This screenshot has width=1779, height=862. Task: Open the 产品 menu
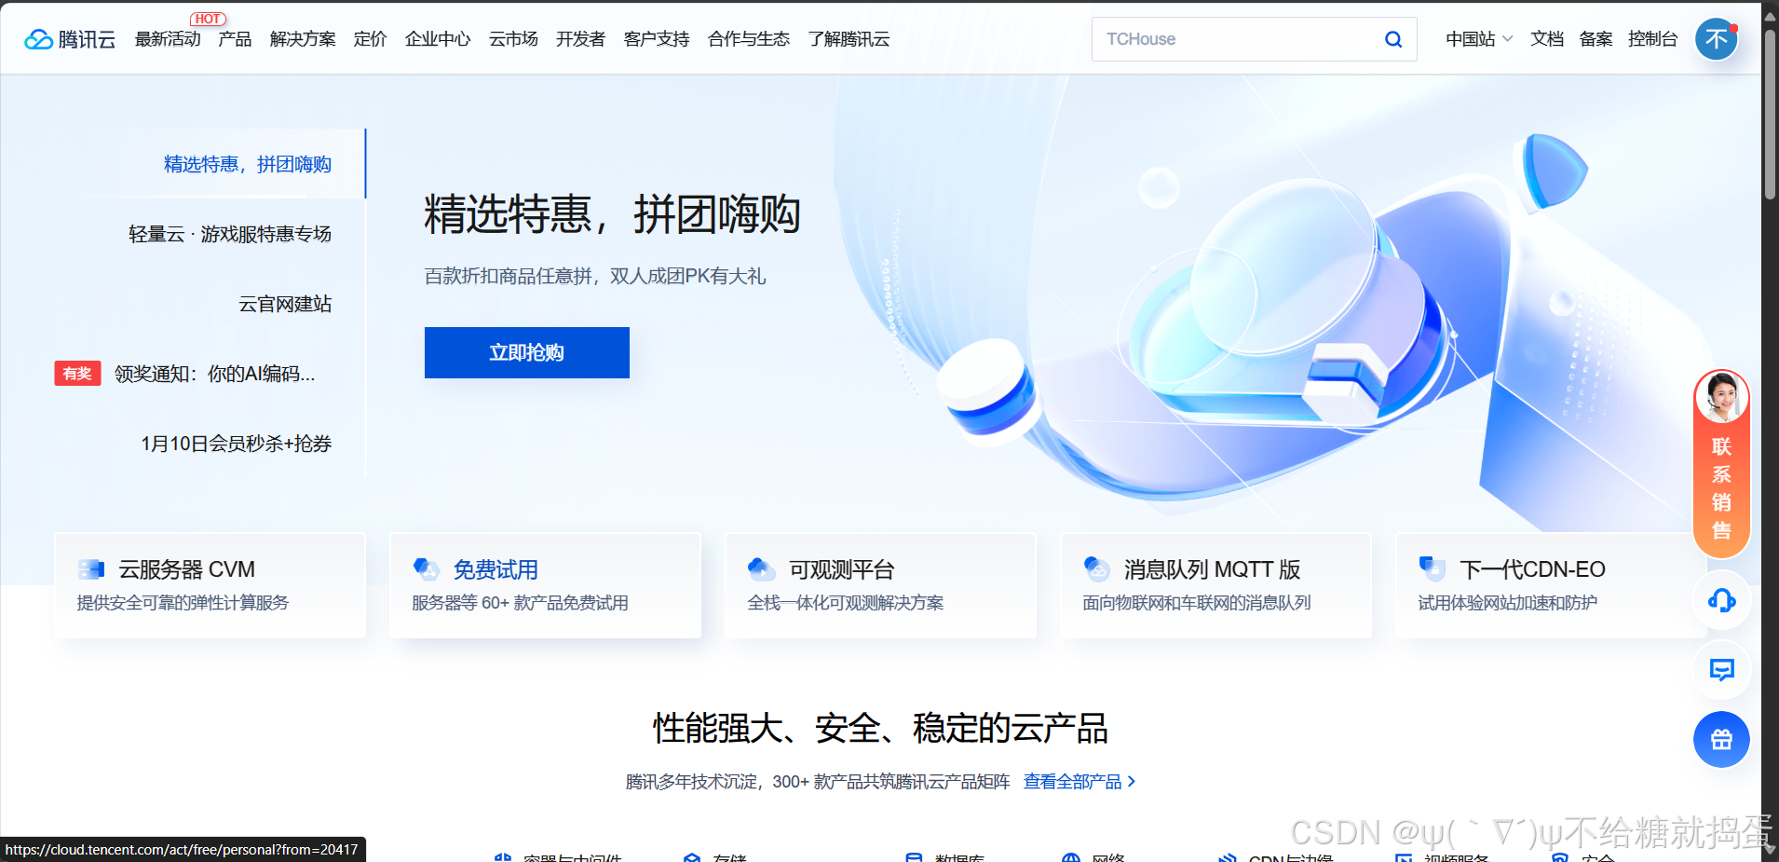click(x=235, y=39)
